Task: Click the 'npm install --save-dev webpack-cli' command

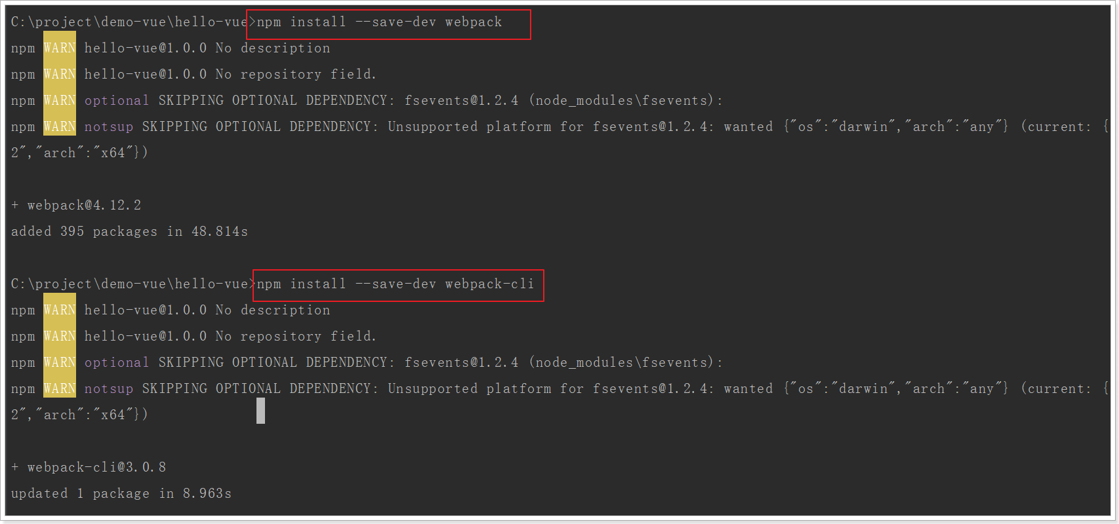Action: point(396,284)
